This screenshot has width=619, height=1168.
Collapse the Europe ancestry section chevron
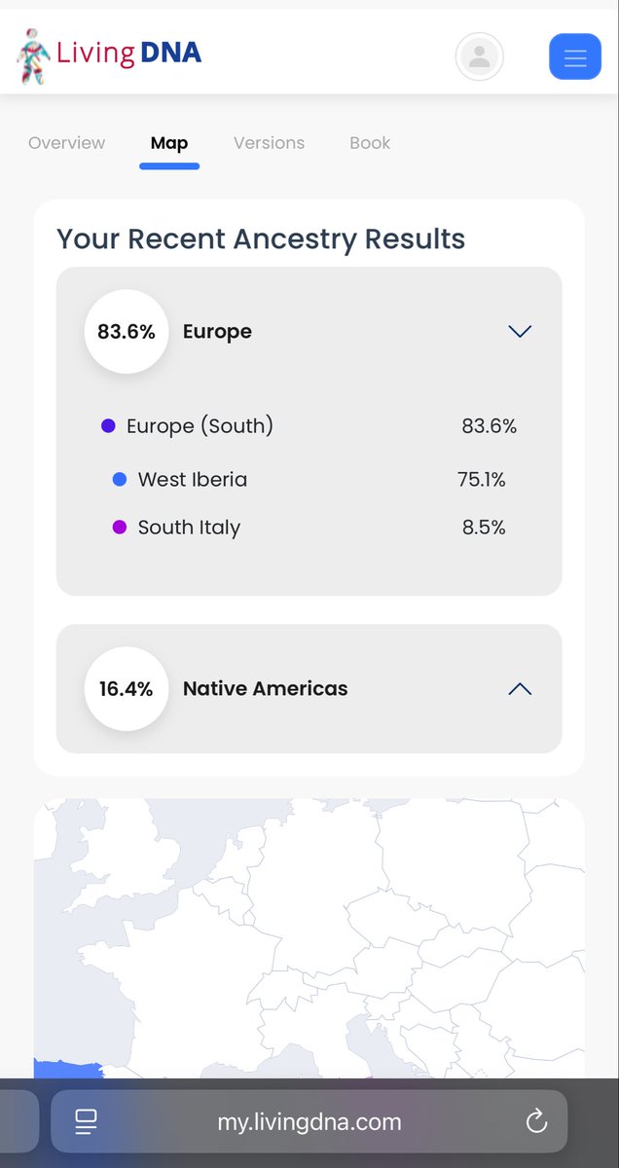point(520,331)
